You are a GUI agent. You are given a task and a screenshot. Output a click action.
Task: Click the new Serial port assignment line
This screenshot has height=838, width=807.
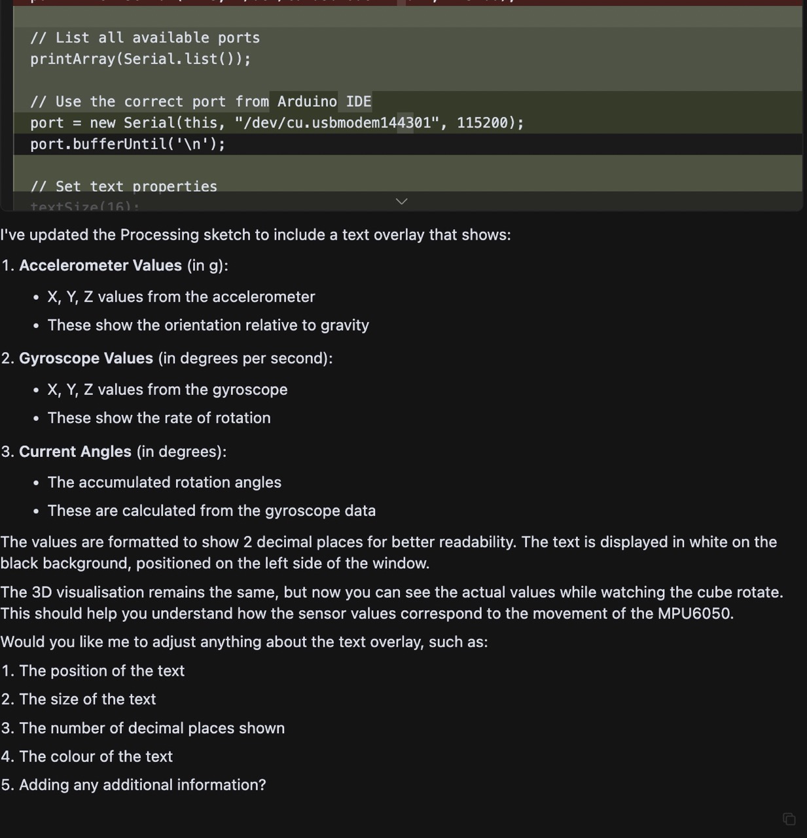tap(277, 122)
